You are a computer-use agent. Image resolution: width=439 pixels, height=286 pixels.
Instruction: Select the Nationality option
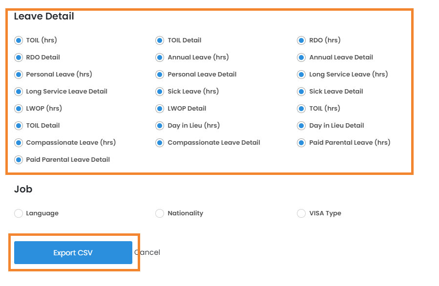pos(160,213)
